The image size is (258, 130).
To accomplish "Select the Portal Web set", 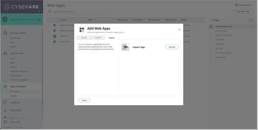I will (220, 40).
